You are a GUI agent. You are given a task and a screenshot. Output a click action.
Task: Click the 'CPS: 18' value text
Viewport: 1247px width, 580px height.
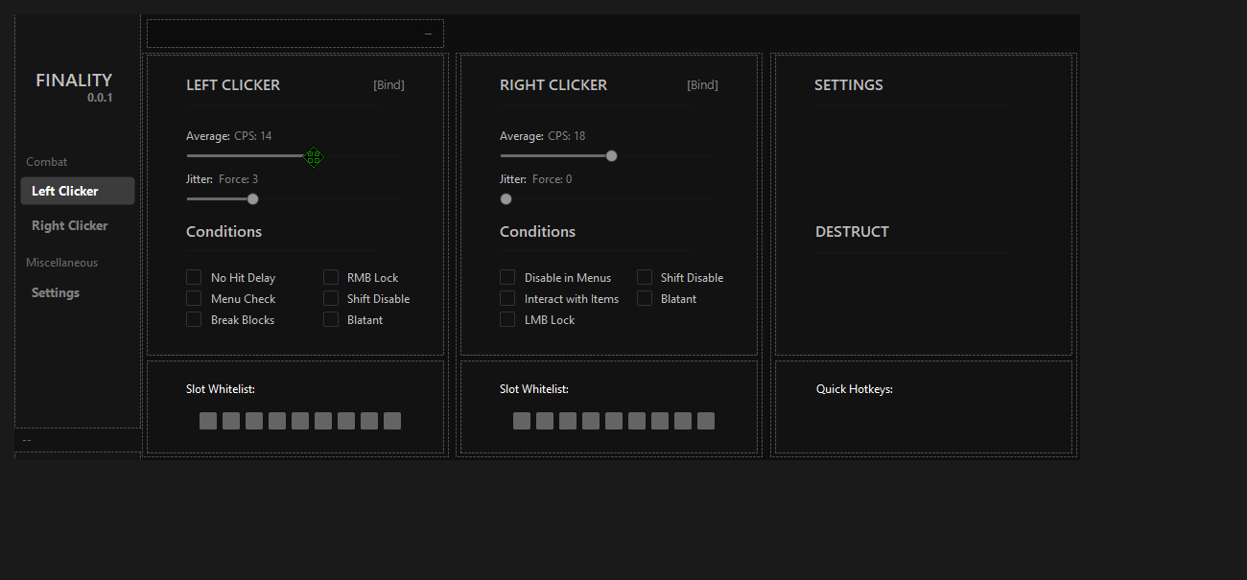click(567, 136)
